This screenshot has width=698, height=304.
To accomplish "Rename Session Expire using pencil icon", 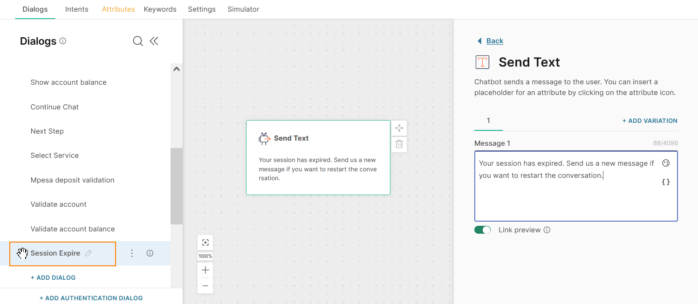I will pos(89,253).
